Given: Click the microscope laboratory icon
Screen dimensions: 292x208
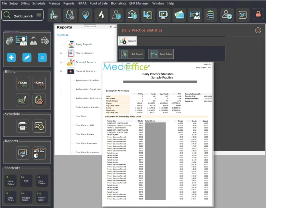Looking at the screenshot, I should pyautogui.click(x=101, y=15).
